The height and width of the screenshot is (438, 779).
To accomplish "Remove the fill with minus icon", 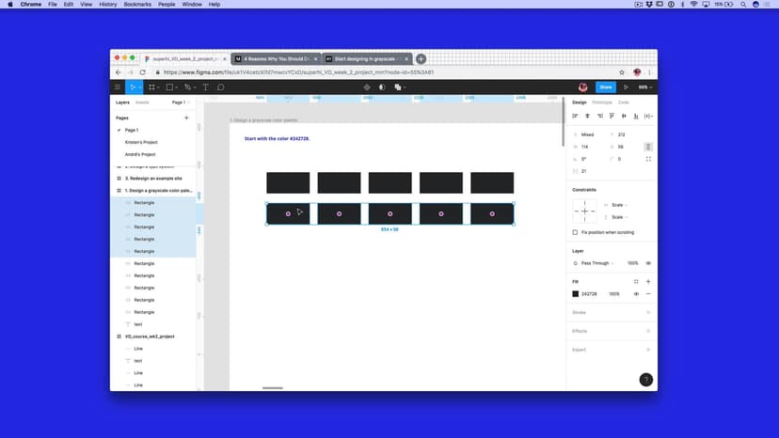I will pyautogui.click(x=648, y=294).
